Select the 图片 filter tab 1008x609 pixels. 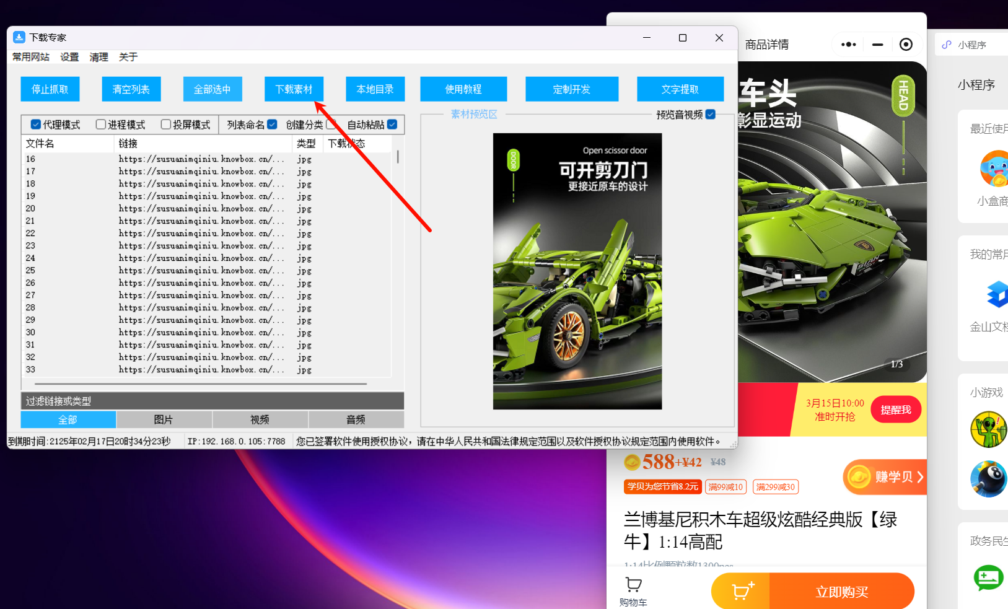pos(164,419)
